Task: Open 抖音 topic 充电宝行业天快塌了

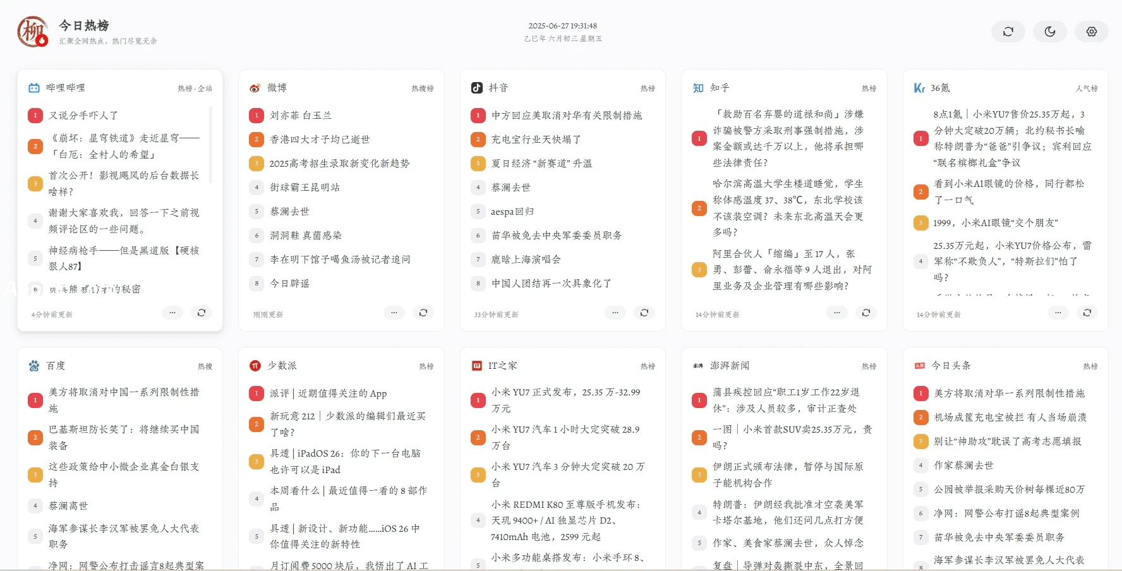Action: point(536,140)
